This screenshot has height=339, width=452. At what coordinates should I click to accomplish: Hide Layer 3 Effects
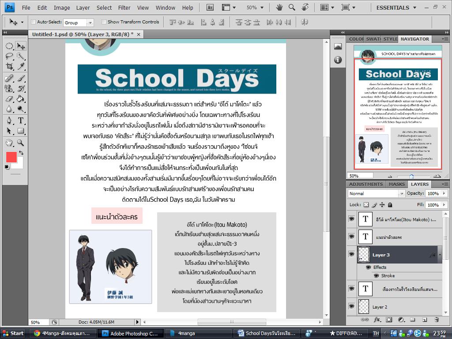368,267
